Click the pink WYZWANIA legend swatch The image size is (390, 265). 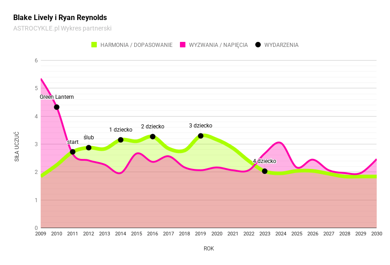click(183, 45)
